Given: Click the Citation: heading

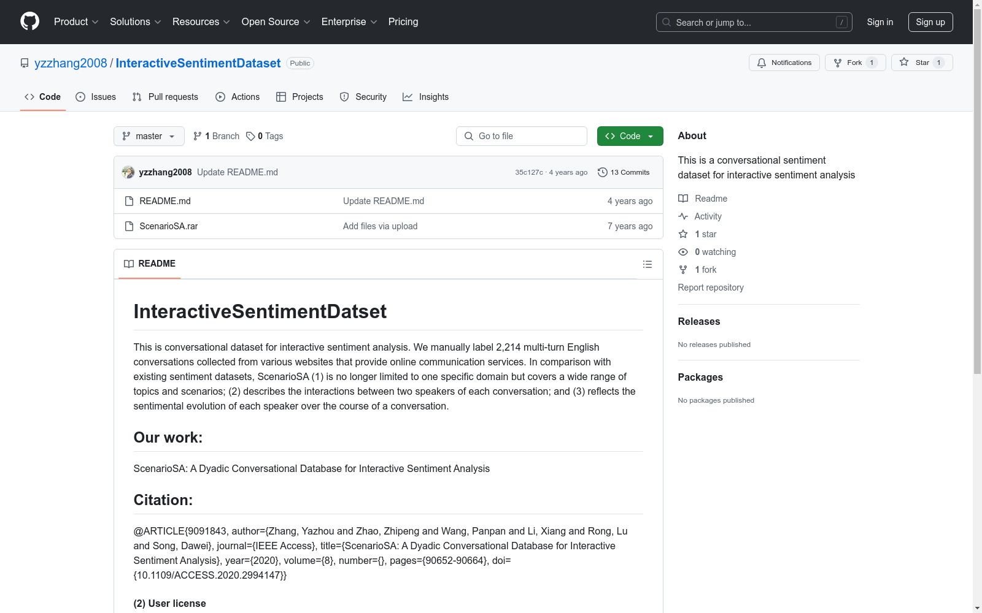Looking at the screenshot, I should coord(163,500).
